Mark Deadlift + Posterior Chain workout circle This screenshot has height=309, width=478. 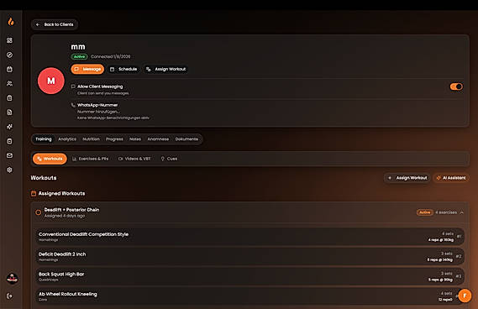tap(38, 212)
